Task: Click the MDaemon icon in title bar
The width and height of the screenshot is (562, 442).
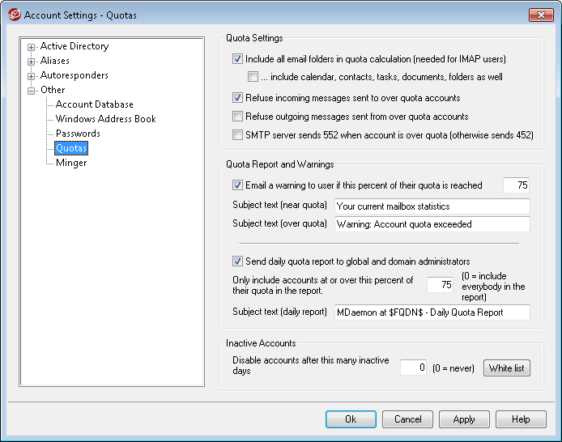Action: point(14,14)
